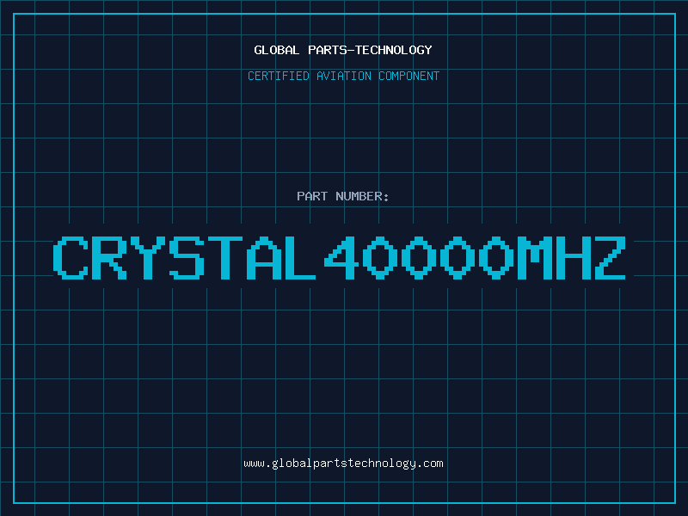The width and height of the screenshot is (688, 516).
Task: Select the word AVIATION in the subtitle
Action: [x=344, y=76]
